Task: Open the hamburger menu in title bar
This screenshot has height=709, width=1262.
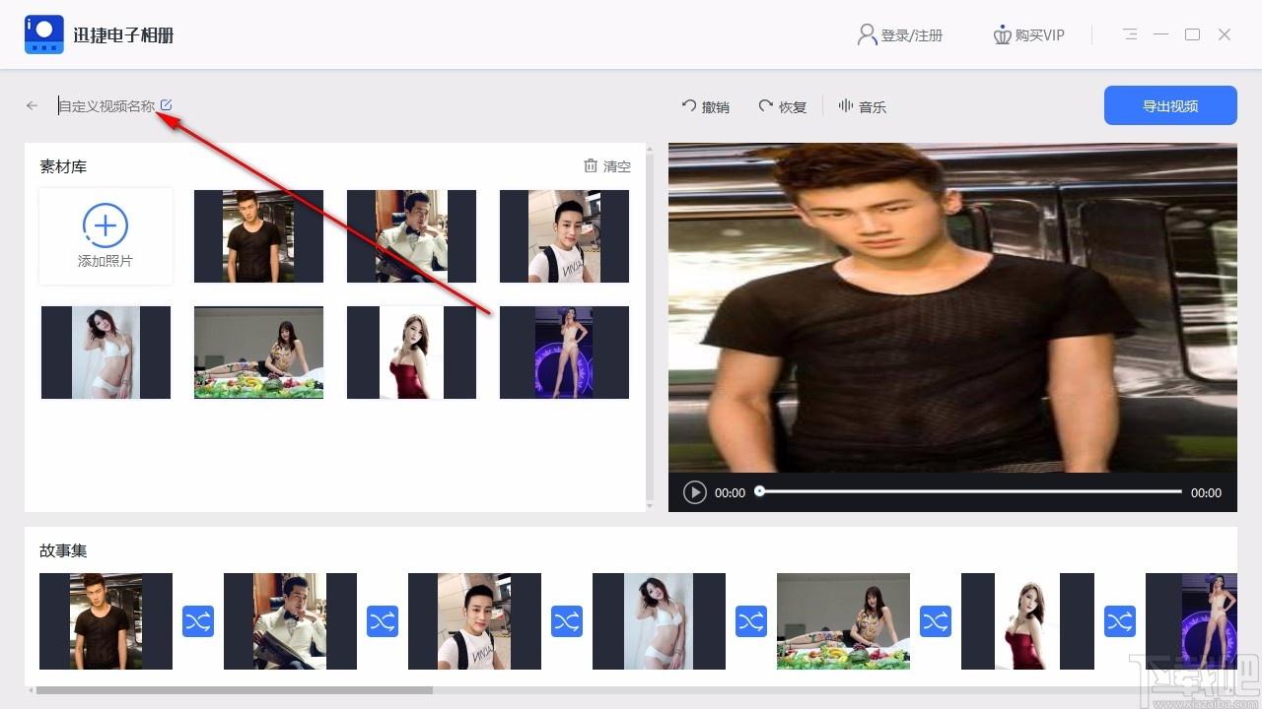Action: 1130,34
